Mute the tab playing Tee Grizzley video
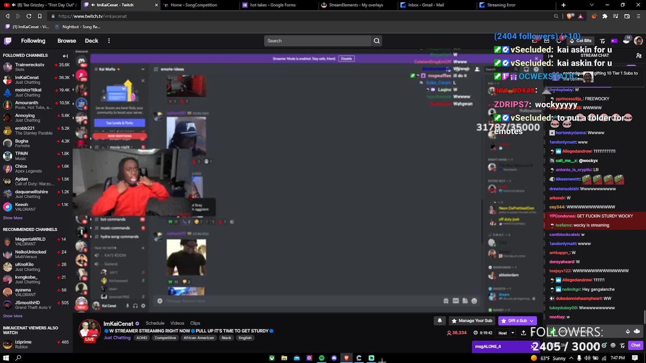The image size is (646, 363). 13,5
